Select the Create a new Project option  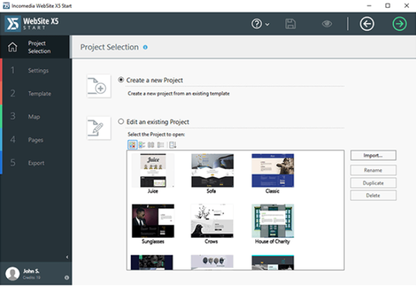point(122,80)
